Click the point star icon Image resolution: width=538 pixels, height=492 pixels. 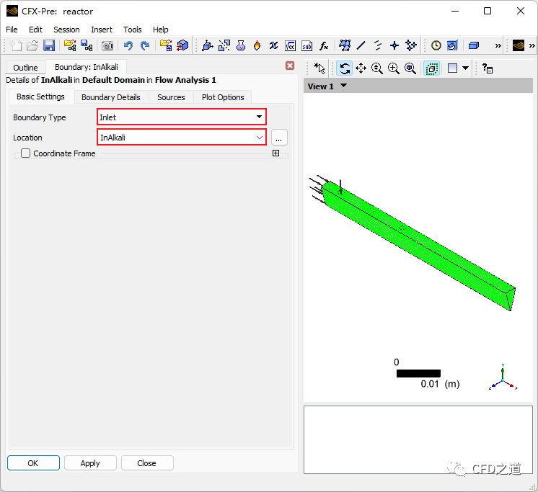pyautogui.click(x=394, y=45)
